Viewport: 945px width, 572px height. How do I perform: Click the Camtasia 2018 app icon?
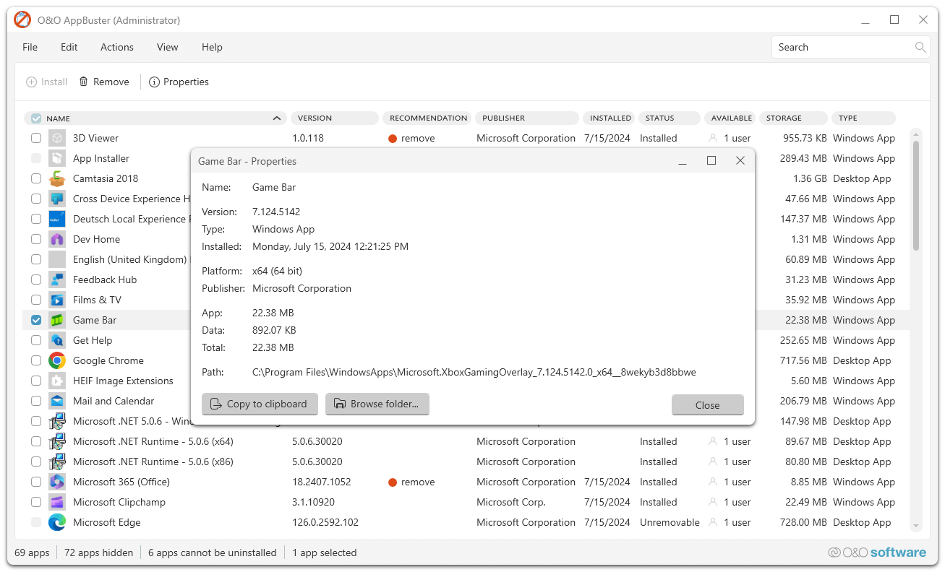pos(57,178)
